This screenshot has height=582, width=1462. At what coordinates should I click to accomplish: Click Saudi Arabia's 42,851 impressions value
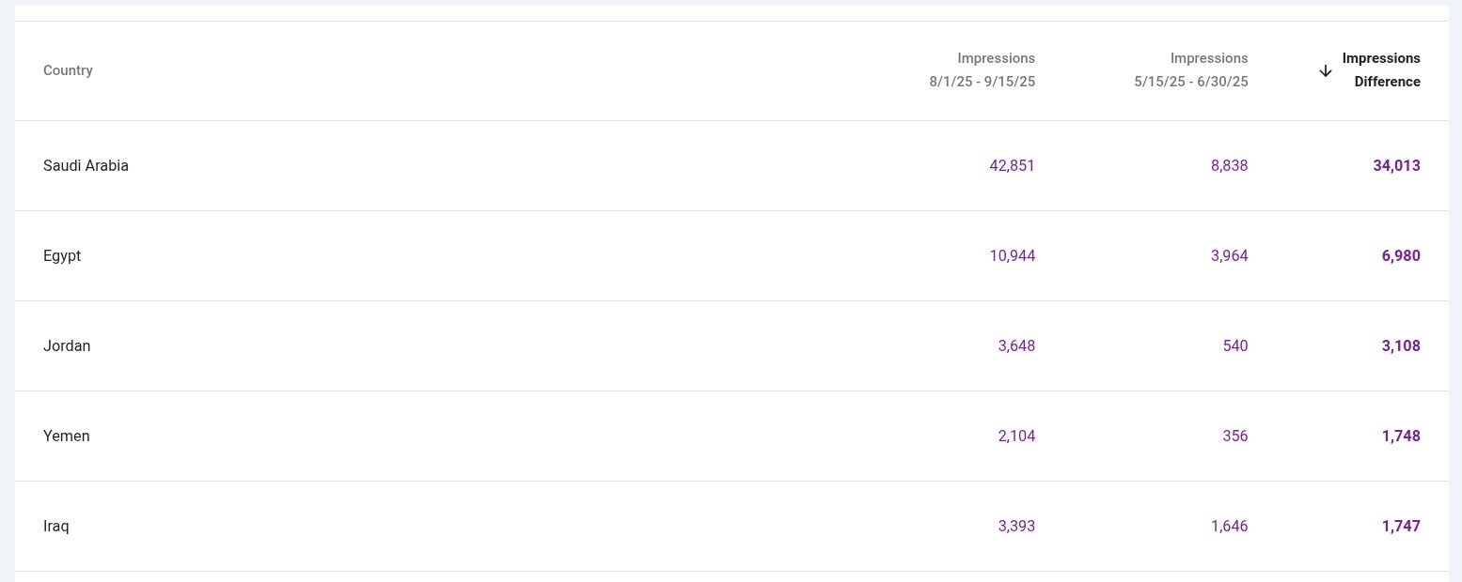coord(1012,166)
